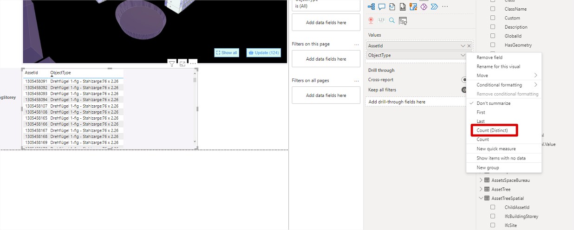This screenshot has width=574, height=230.
Task: Click Add drill-through fields here box
Action: 415,102
